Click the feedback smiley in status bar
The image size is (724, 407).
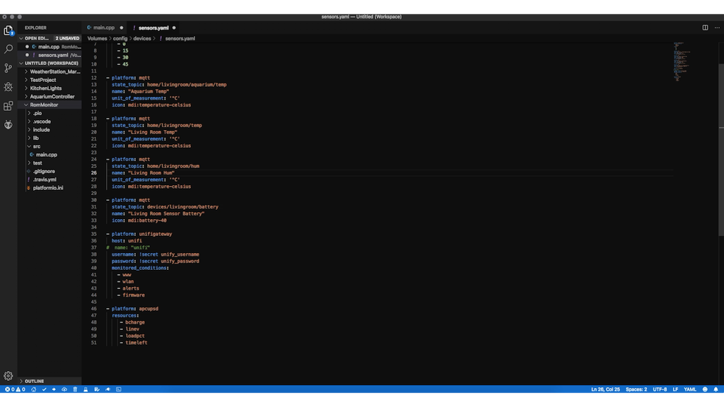[705, 389]
